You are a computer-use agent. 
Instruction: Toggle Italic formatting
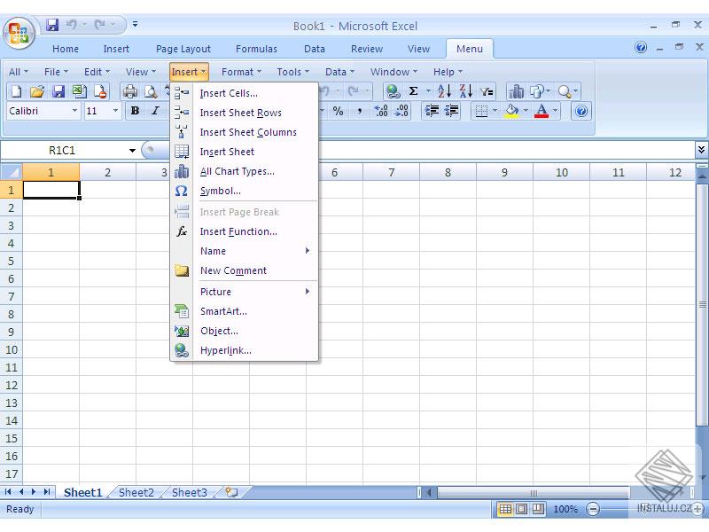pyautogui.click(x=156, y=111)
